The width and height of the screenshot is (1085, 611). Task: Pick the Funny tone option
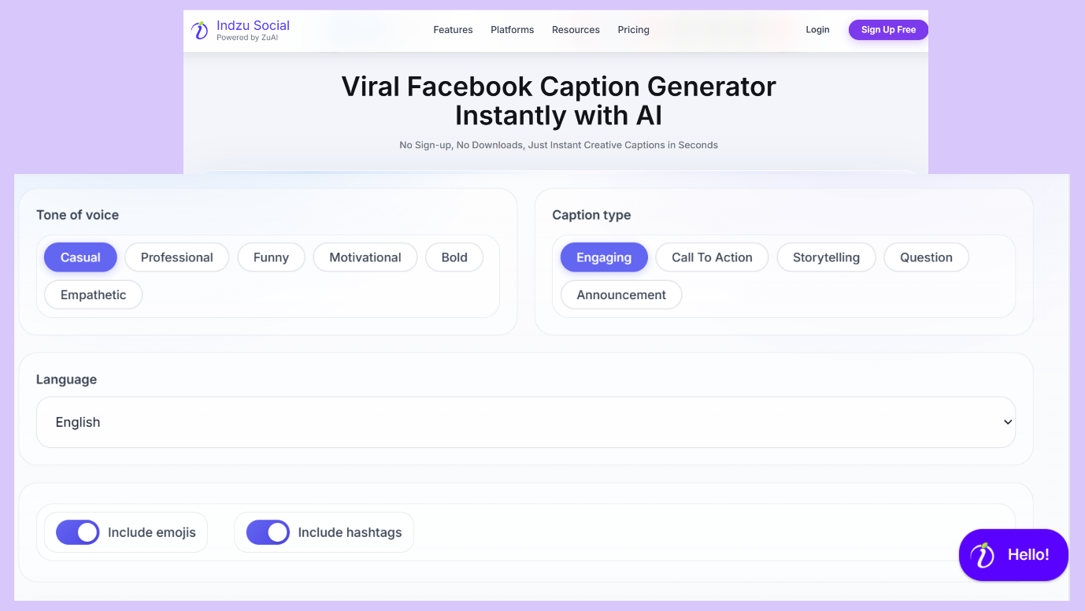(x=271, y=257)
